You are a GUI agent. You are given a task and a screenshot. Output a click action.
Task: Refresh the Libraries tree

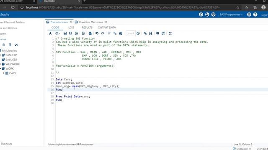coord(16,45)
